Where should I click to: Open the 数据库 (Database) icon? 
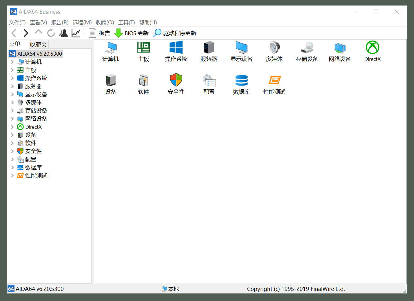241,84
